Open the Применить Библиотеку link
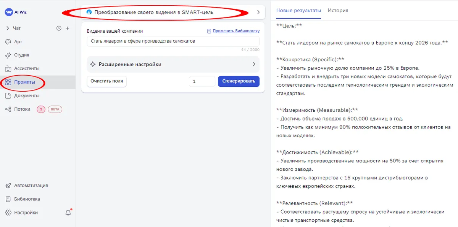The image size is (458, 227). 236,31
